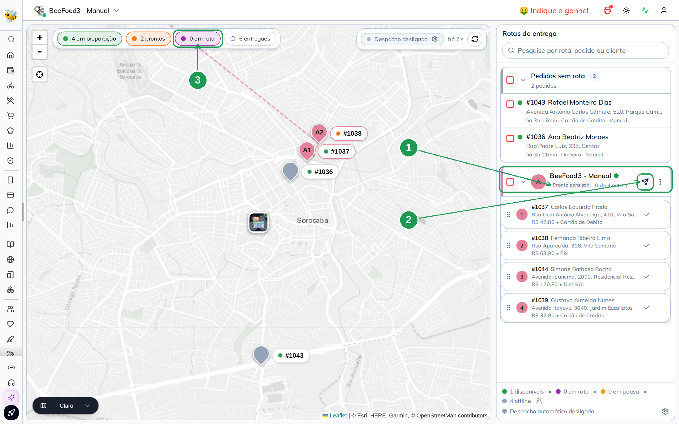Collapse the BeeFood3 - Manual route chevron
This screenshot has height=424, width=679.
pyautogui.click(x=523, y=182)
